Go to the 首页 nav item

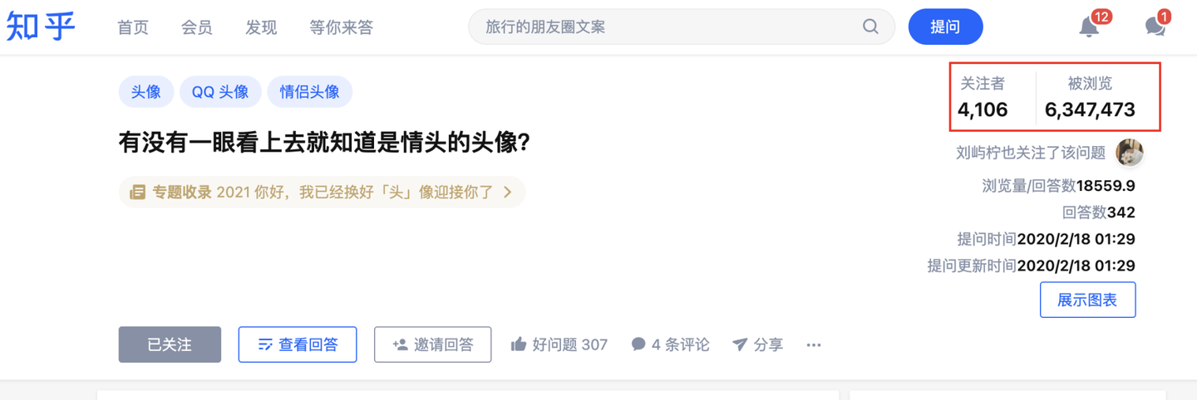(x=133, y=27)
